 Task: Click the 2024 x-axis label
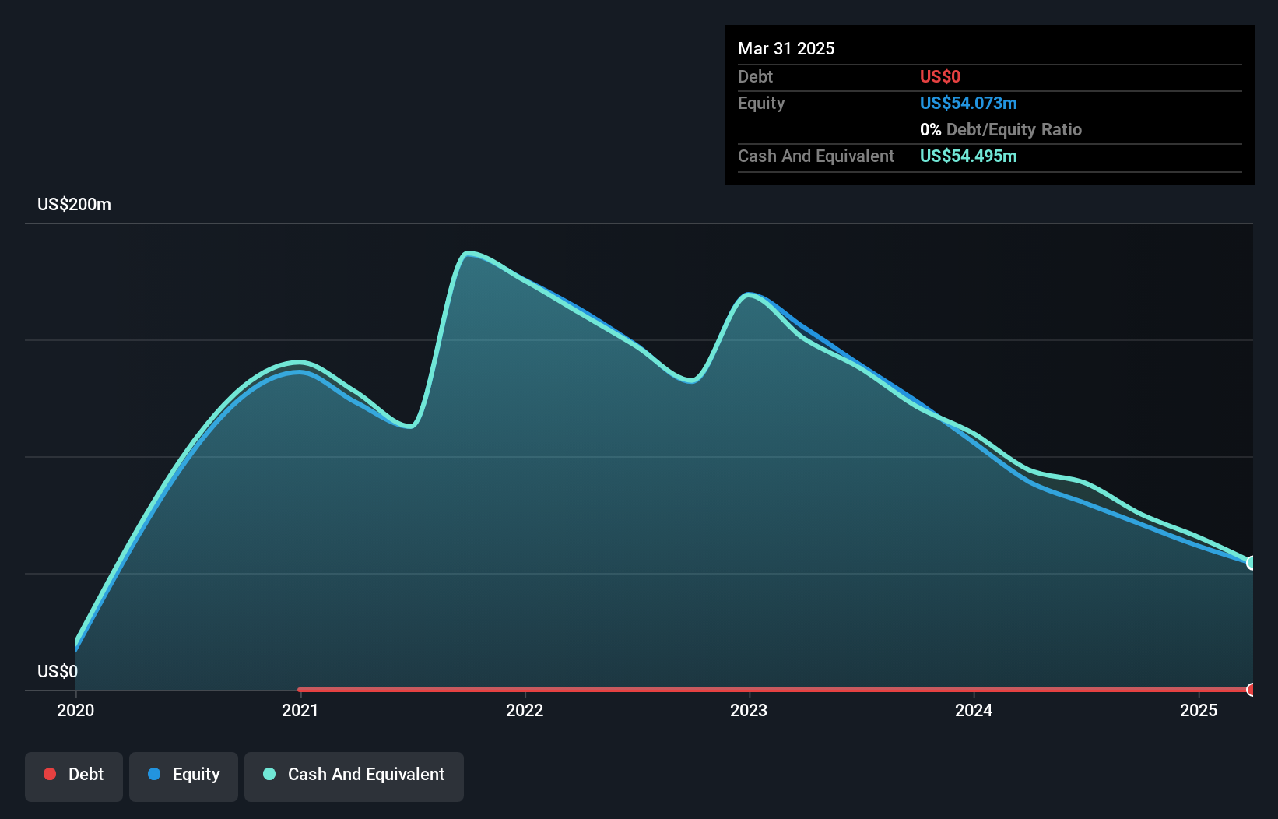point(974,710)
